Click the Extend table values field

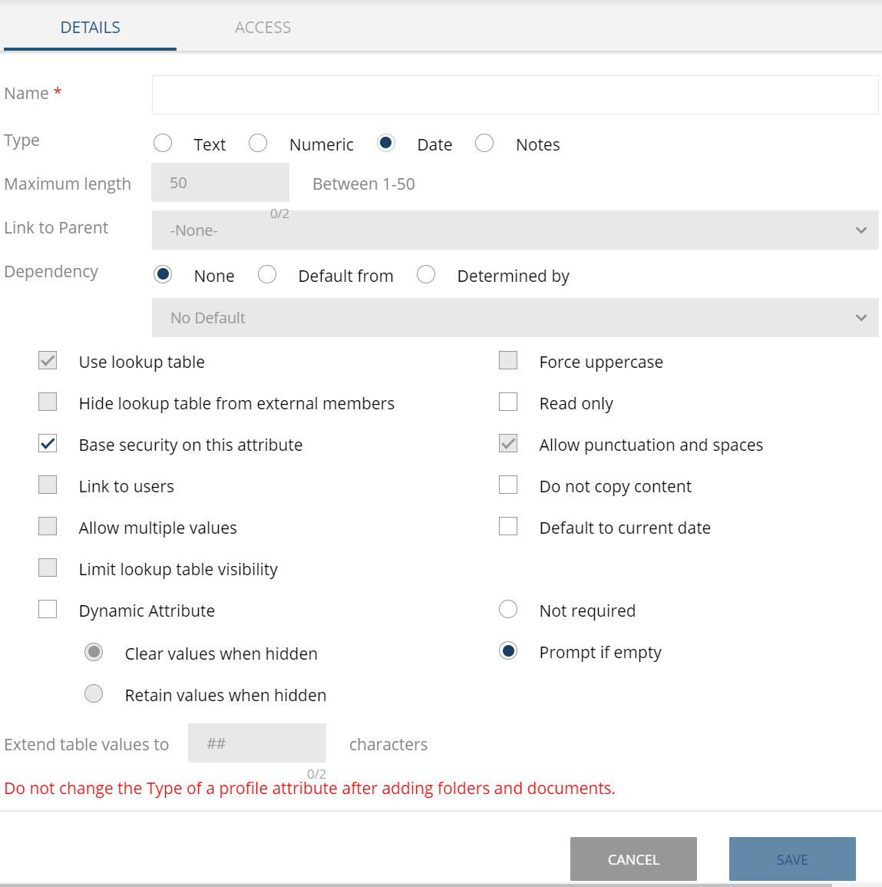256,743
